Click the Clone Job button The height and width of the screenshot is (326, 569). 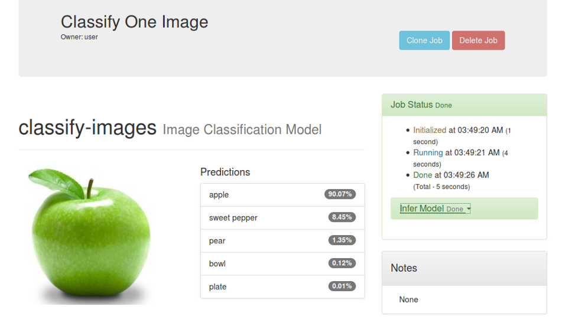point(424,41)
